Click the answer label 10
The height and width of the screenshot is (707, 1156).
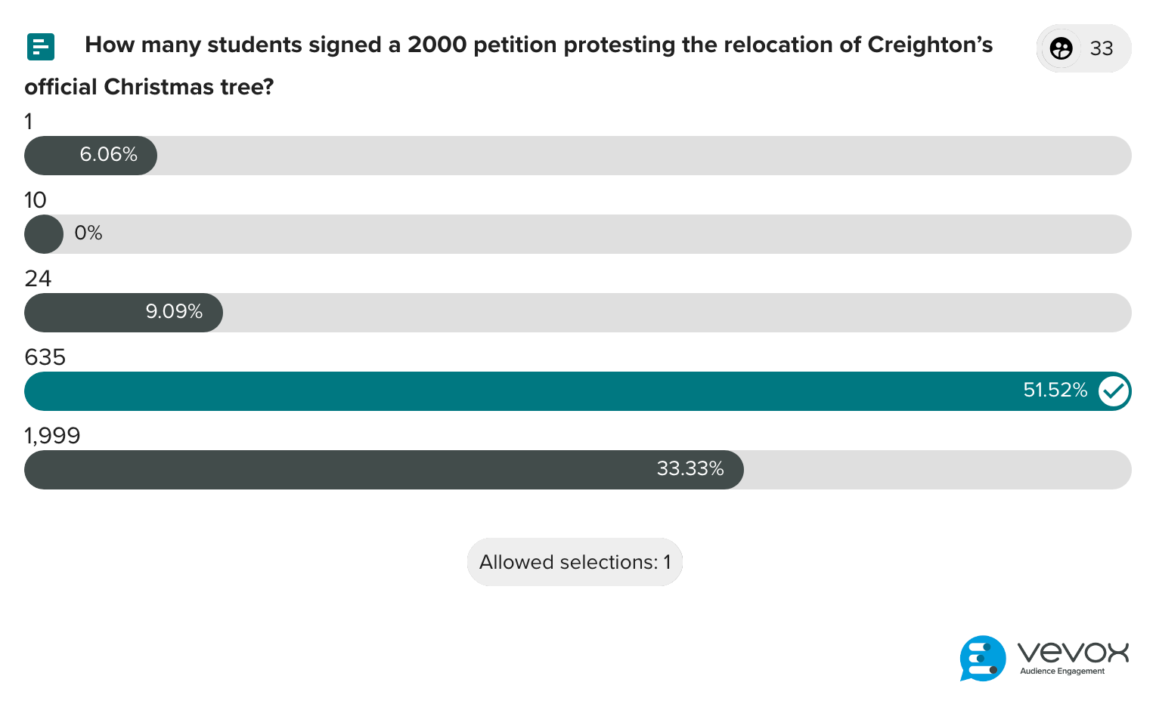tap(36, 200)
